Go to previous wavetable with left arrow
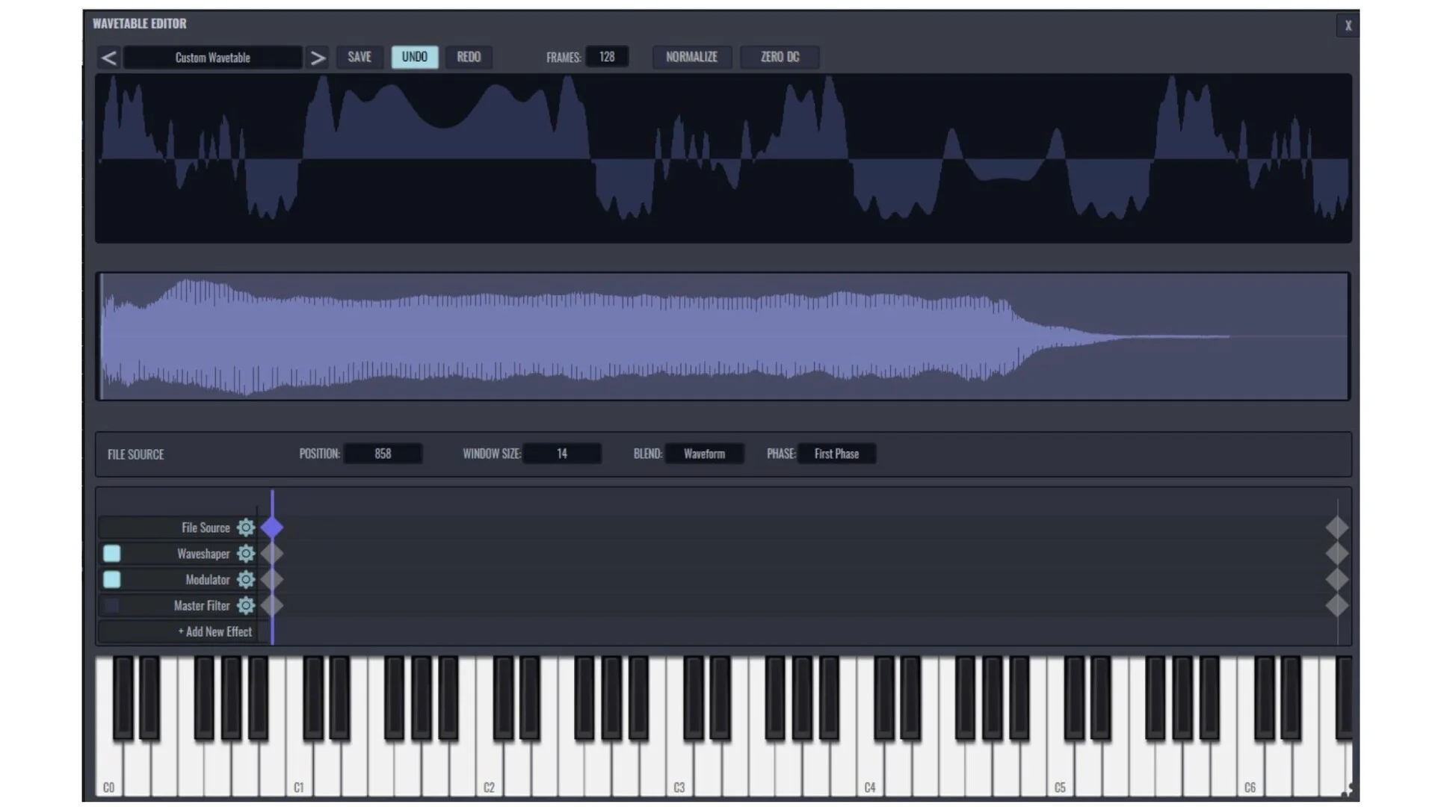 tap(108, 58)
